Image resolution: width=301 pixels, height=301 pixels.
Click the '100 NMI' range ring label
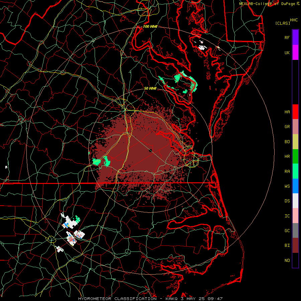(x=150, y=26)
